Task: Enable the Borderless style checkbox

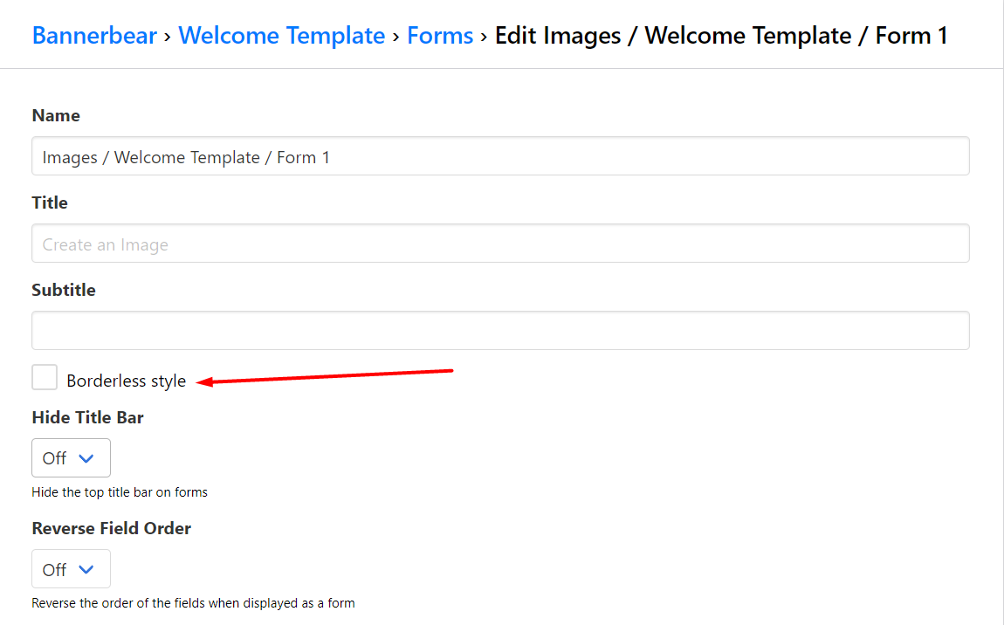Action: pyautogui.click(x=45, y=378)
